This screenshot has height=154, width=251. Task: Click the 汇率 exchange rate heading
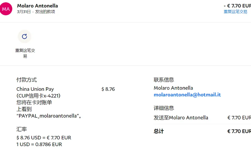(21, 129)
